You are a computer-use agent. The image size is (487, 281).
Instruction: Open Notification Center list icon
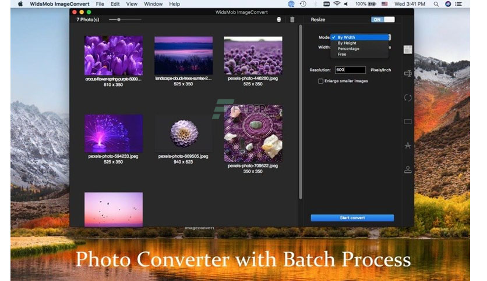tap(458, 4)
